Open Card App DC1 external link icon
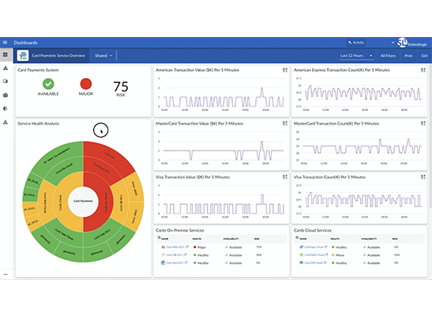The height and width of the screenshot is (316, 432). pyautogui.click(x=186, y=262)
